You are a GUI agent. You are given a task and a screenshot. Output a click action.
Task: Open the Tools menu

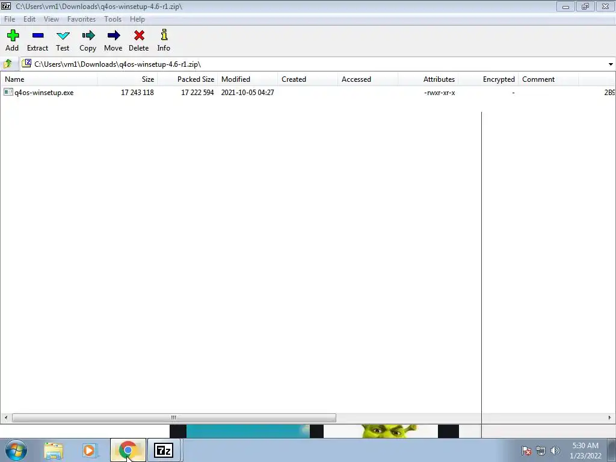(x=112, y=19)
